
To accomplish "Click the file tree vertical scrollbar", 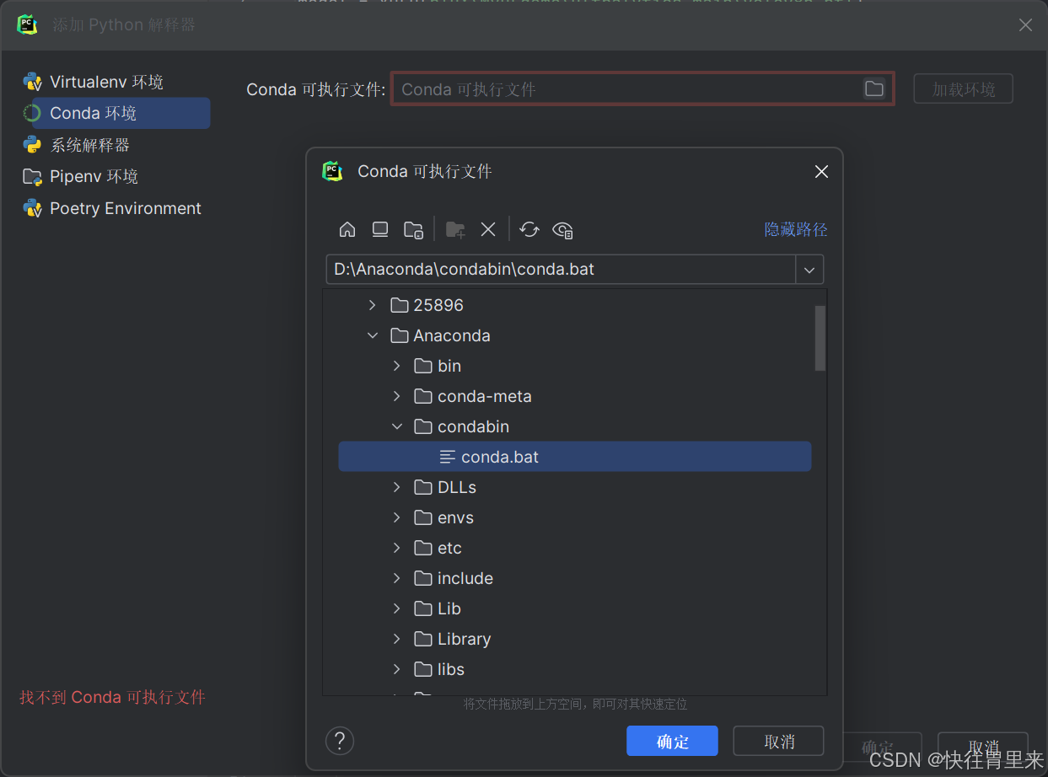I will pyautogui.click(x=820, y=338).
